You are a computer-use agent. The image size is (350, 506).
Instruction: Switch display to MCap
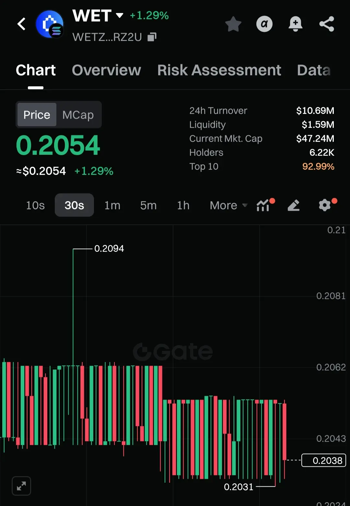78,115
